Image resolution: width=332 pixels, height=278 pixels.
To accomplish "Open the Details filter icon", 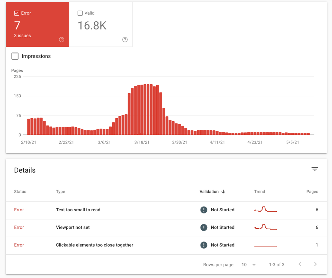I will point(315,169).
